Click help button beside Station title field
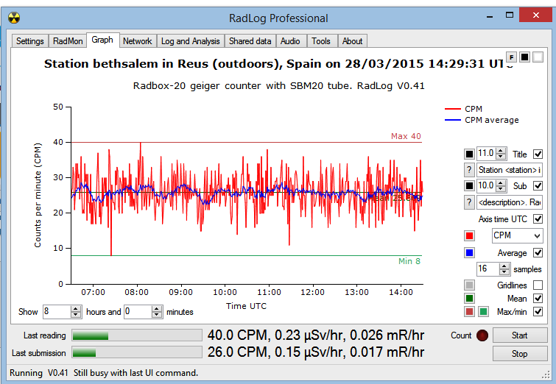Image resolution: width=556 pixels, height=384 pixels. [x=469, y=170]
